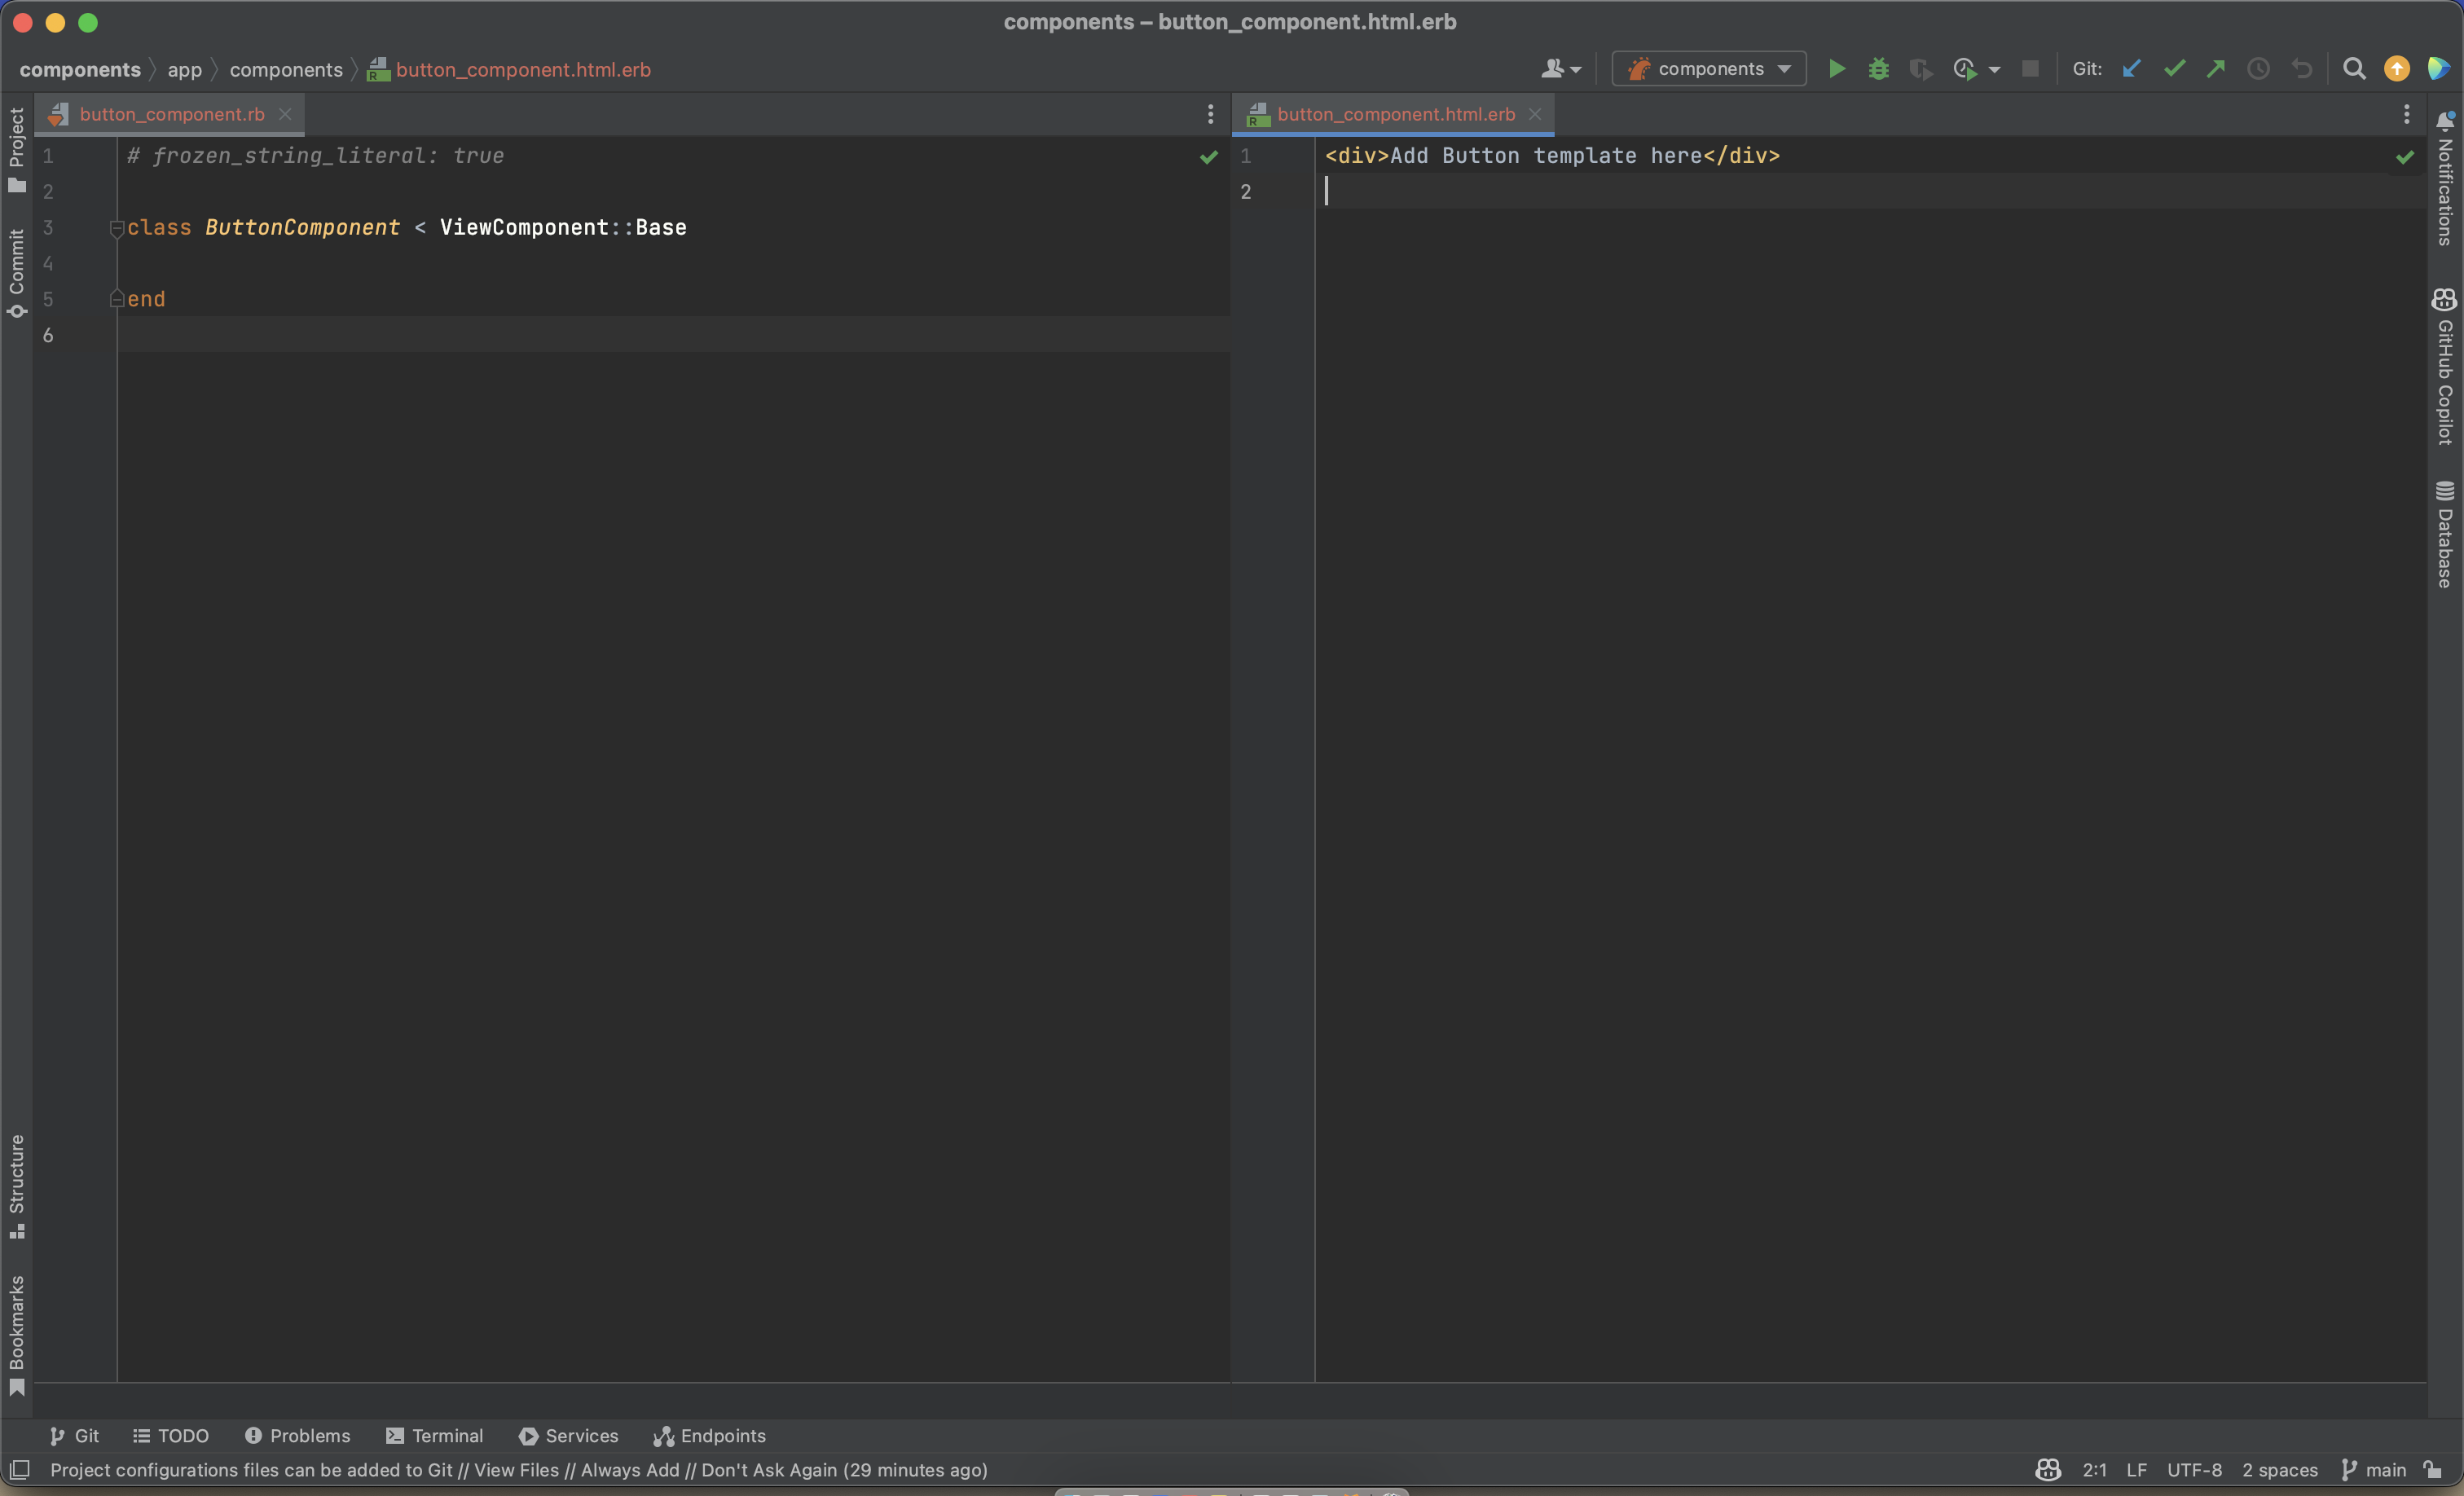Click app in breadcrumb path
Viewport: 2464px width, 1496px height.
point(184,70)
